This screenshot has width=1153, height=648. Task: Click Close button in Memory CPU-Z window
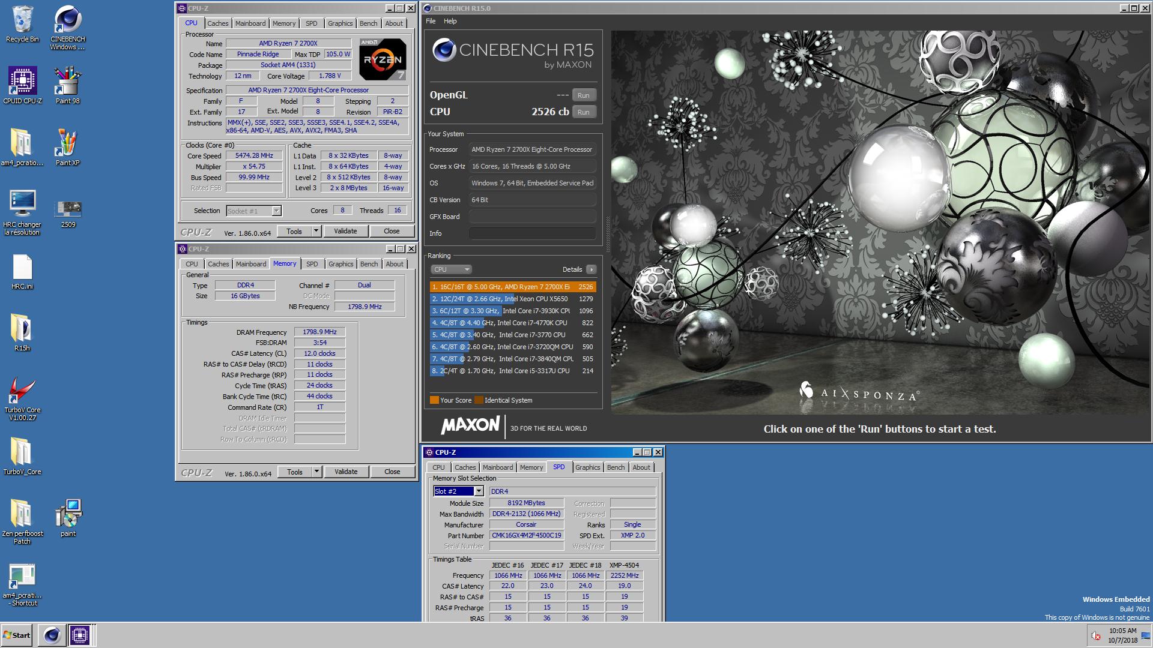392,472
